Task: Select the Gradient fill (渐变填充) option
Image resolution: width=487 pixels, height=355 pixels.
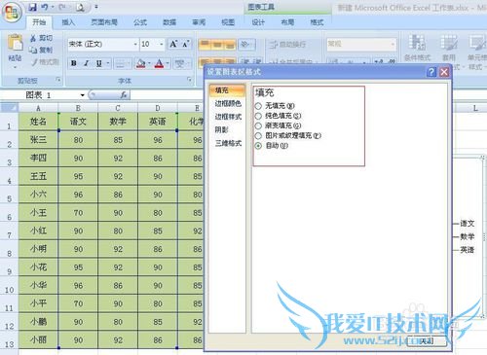Action: pos(258,125)
